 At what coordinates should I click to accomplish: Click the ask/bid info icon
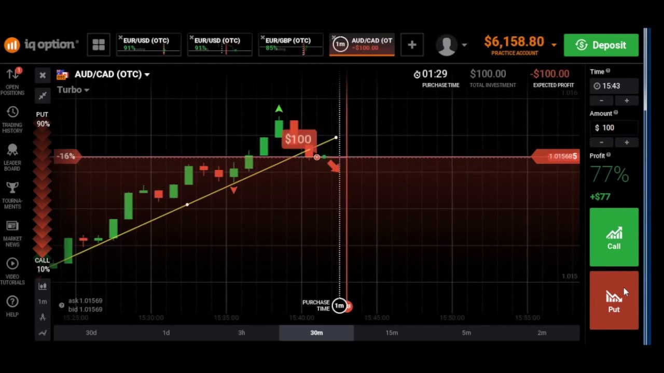[62, 305]
